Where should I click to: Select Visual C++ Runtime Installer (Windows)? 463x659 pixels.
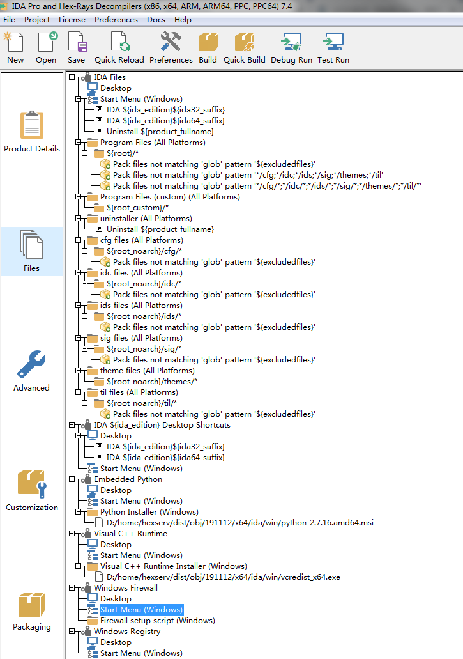point(173,566)
